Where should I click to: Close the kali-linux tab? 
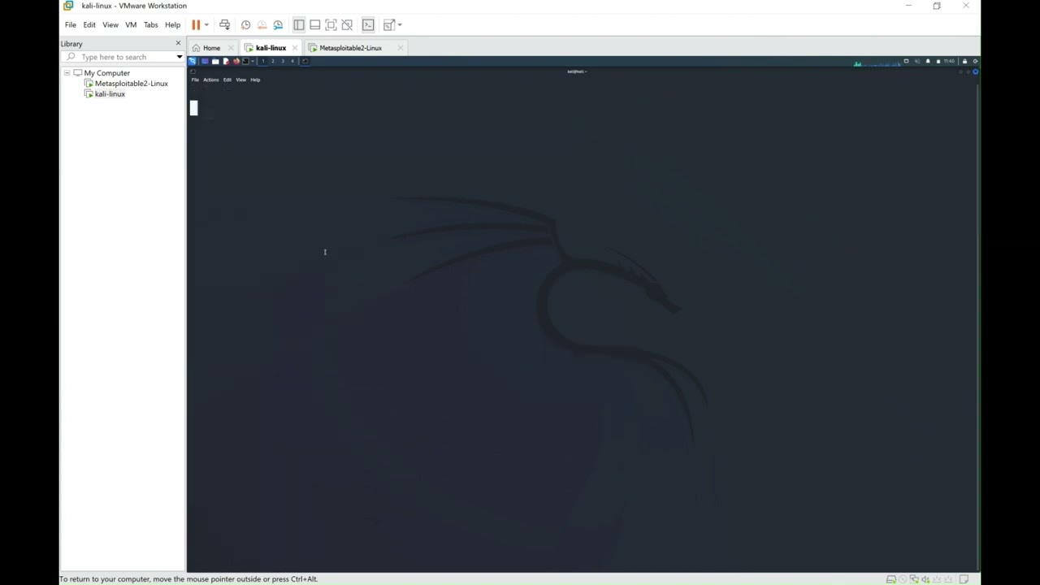(x=295, y=48)
